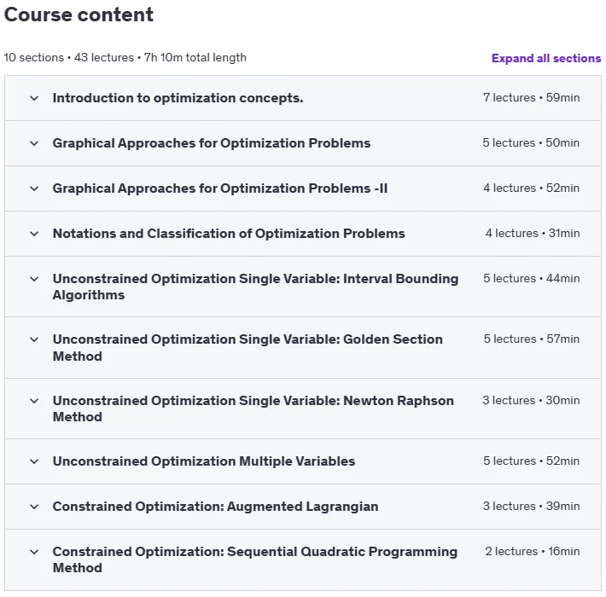This screenshot has width=606, height=597.
Task: Select Introduction to optimization concepts section title
Action: tap(178, 98)
